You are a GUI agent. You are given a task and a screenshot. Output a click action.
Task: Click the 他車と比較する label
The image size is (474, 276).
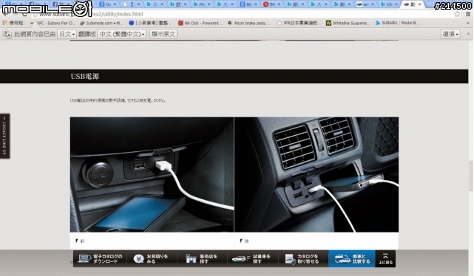(362, 259)
